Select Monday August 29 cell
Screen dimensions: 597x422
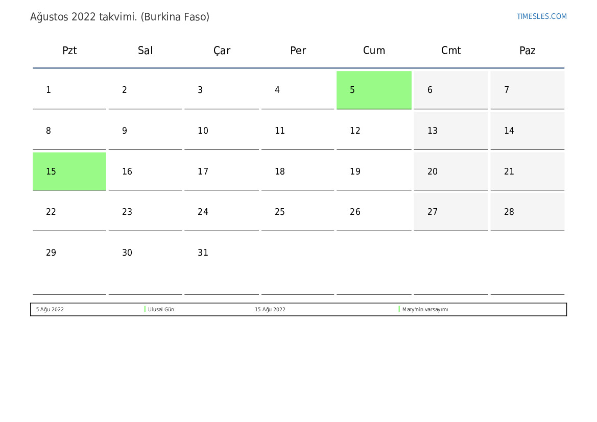[69, 253]
